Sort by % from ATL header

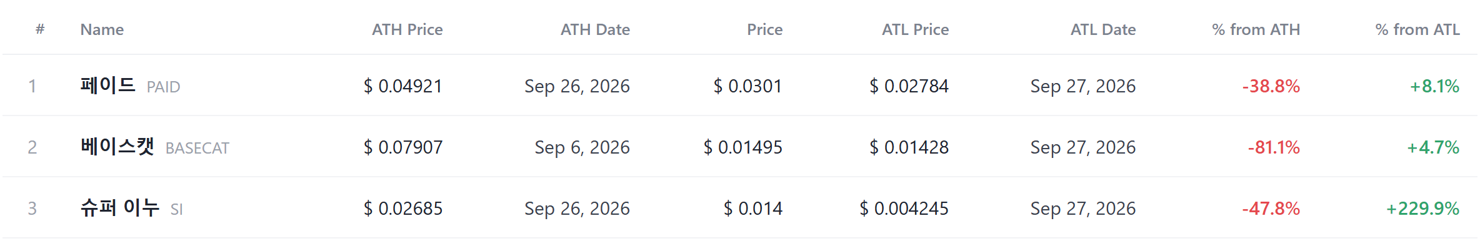[1417, 29]
